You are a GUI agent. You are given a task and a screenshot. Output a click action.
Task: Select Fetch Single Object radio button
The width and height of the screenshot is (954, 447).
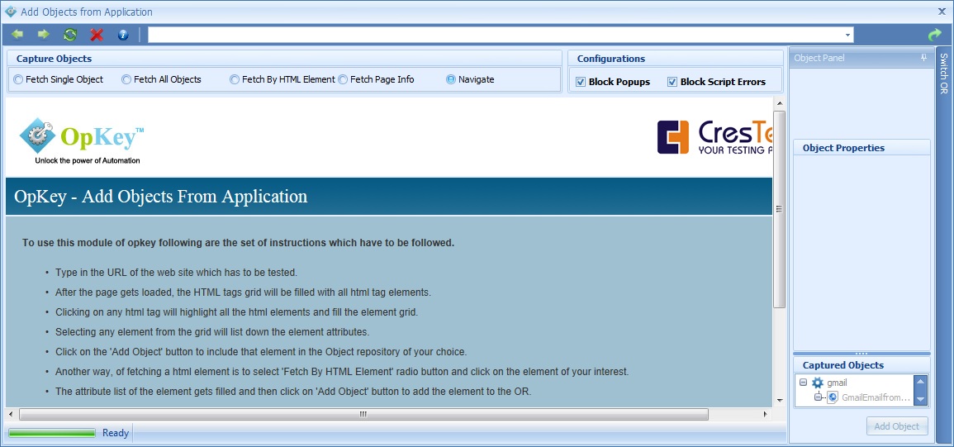click(x=18, y=79)
